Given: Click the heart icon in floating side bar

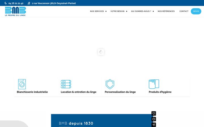Looking at the screenshot, I should 154,113.
